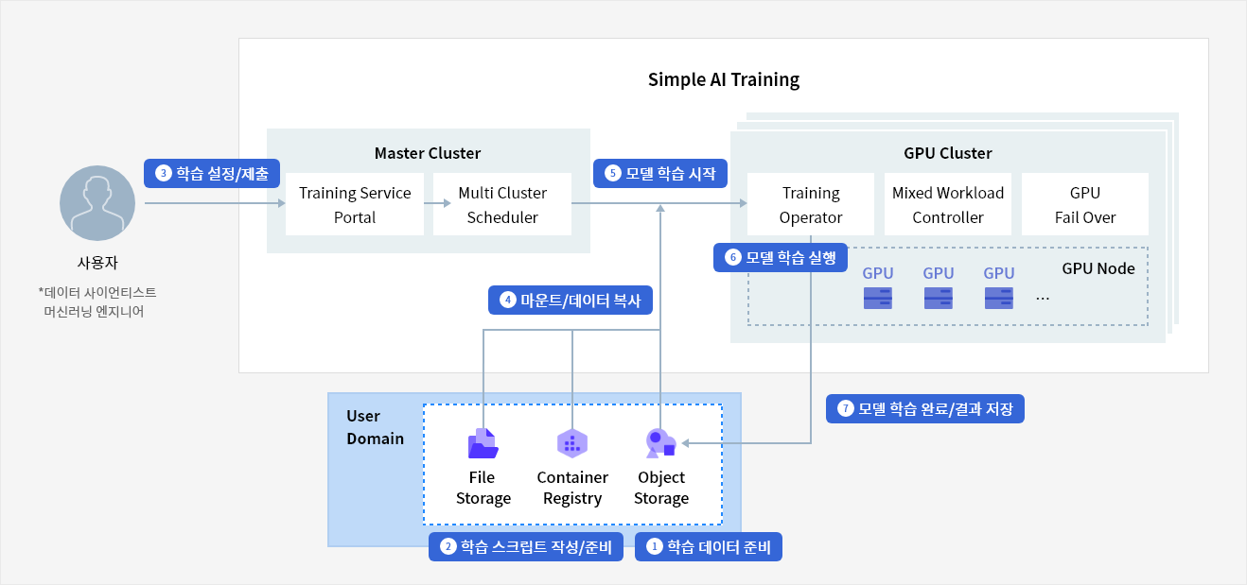The width and height of the screenshot is (1247, 585).
Task: Click the Object Storage caption
Action: (661, 488)
